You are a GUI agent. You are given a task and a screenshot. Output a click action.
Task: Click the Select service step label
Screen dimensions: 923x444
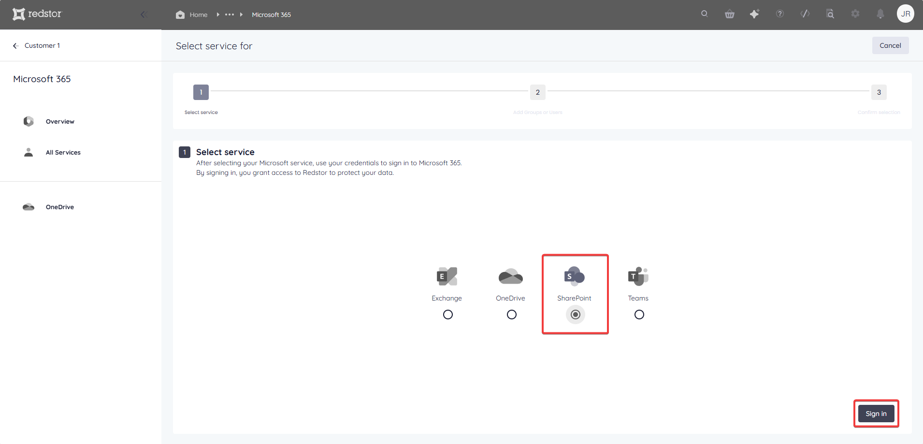coord(201,113)
